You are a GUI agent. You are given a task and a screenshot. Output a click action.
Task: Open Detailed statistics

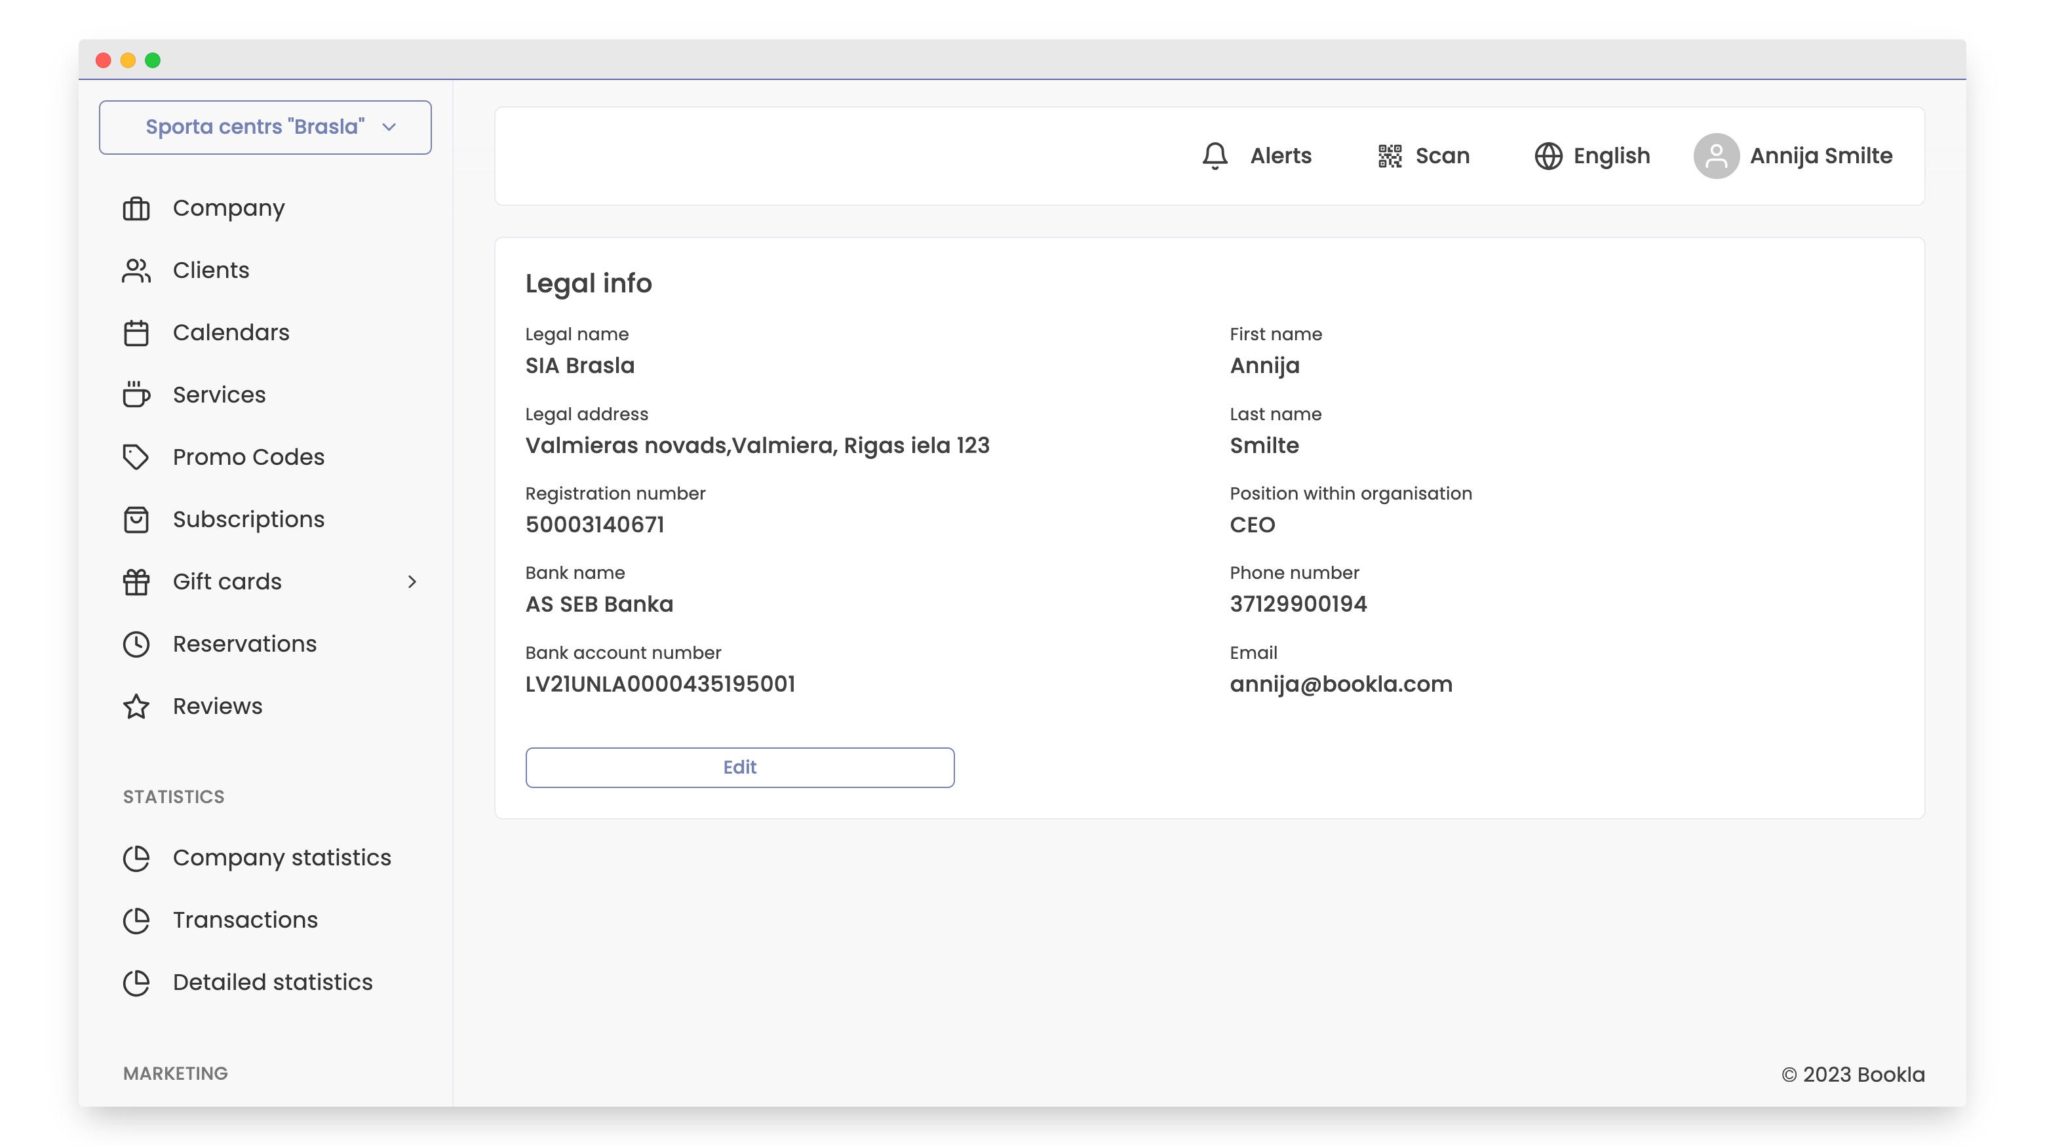tap(272, 982)
